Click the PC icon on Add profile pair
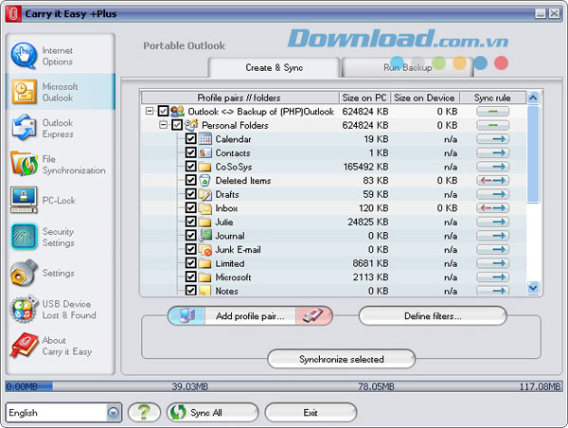This screenshot has width=568, height=428. [x=186, y=315]
